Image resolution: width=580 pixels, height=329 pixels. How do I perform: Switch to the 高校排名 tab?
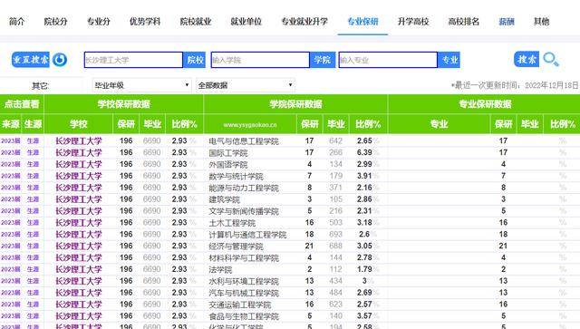coord(463,22)
